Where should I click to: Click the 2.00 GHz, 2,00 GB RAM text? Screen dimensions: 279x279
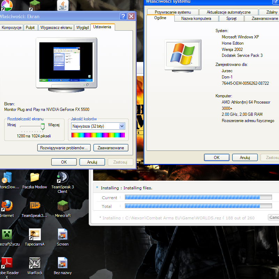click(242, 114)
